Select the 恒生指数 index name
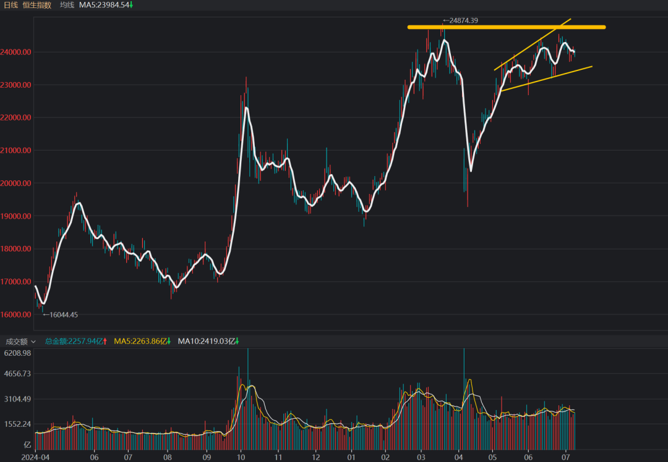The width and height of the screenshot is (668, 462). coord(38,5)
